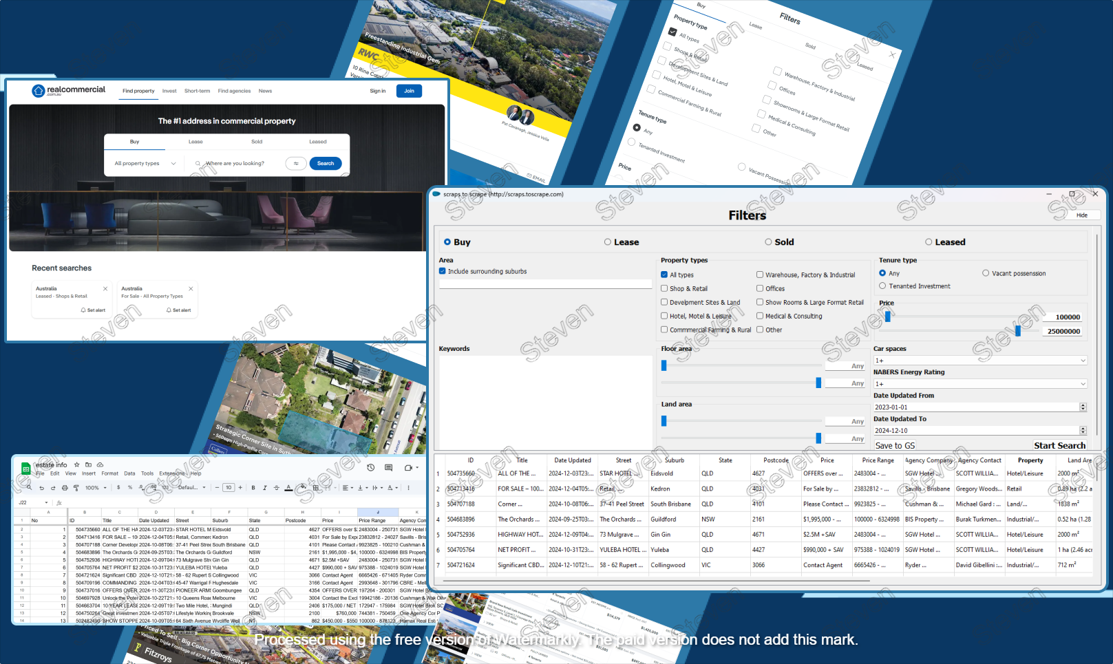Increase font size in Sheets toolbar
Image resolution: width=1113 pixels, height=664 pixels.
tap(240, 487)
